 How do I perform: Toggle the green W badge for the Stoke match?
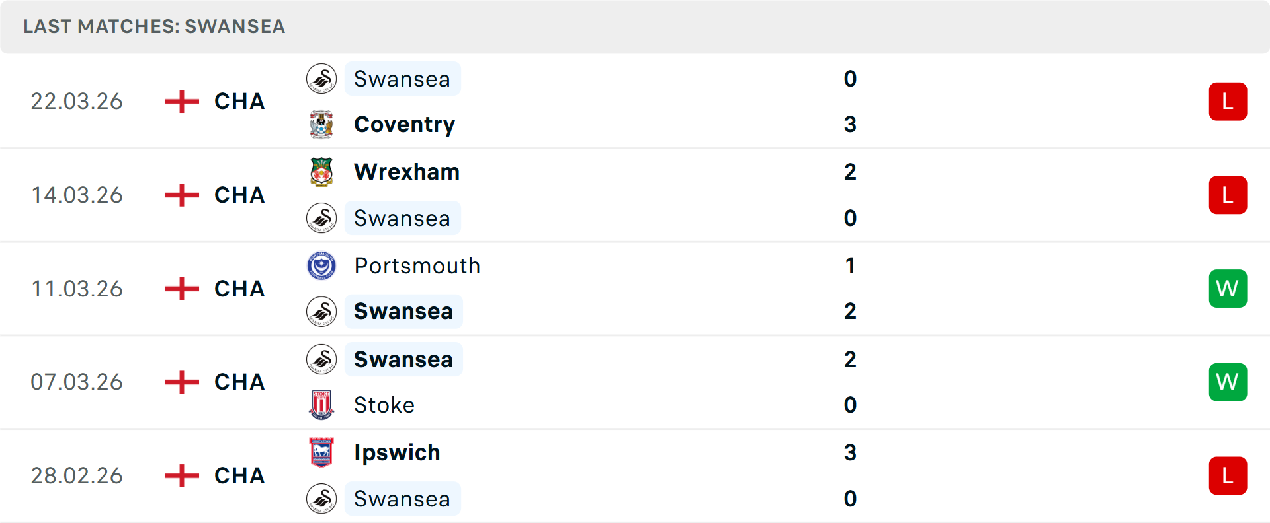(x=1228, y=382)
